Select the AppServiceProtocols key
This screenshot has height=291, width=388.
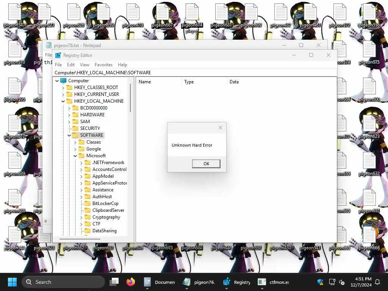110,183
